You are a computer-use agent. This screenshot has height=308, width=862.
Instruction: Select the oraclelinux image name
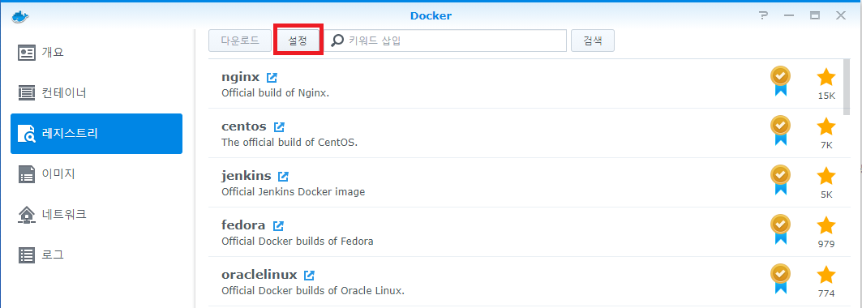pyautogui.click(x=259, y=275)
